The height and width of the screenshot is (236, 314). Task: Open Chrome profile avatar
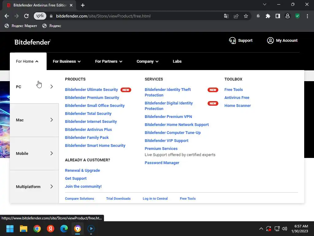pos(288,16)
